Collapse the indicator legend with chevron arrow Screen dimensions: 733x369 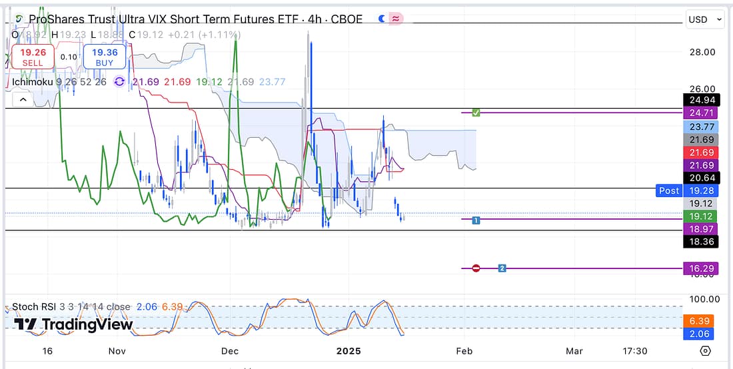click(23, 100)
